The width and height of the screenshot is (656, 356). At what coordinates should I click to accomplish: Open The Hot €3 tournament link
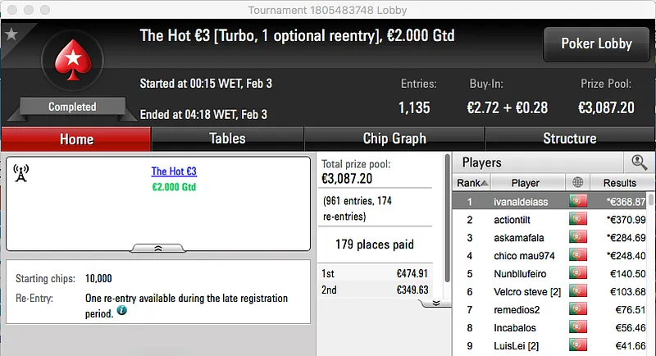(x=174, y=171)
